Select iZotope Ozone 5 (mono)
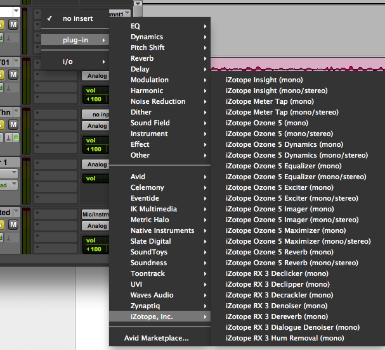Image resolution: width=385 pixels, height=350 pixels. point(298,123)
